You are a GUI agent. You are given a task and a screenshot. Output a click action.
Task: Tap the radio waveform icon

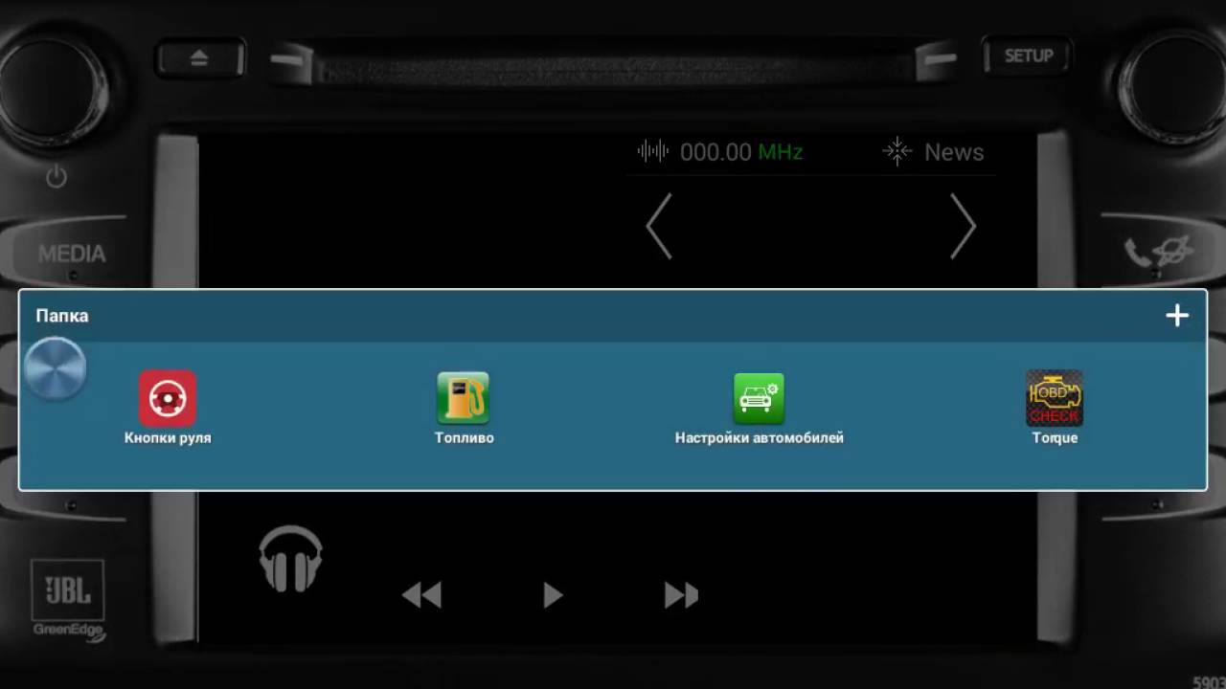point(653,151)
